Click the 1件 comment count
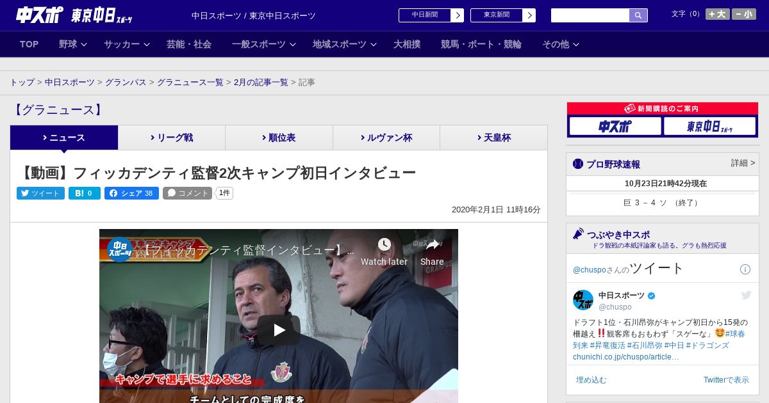 pyautogui.click(x=224, y=193)
